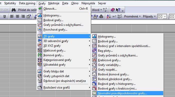Click the Bodové ikonové grafy icon
Viewport: 175px width, 97px height.
pos(94,74)
